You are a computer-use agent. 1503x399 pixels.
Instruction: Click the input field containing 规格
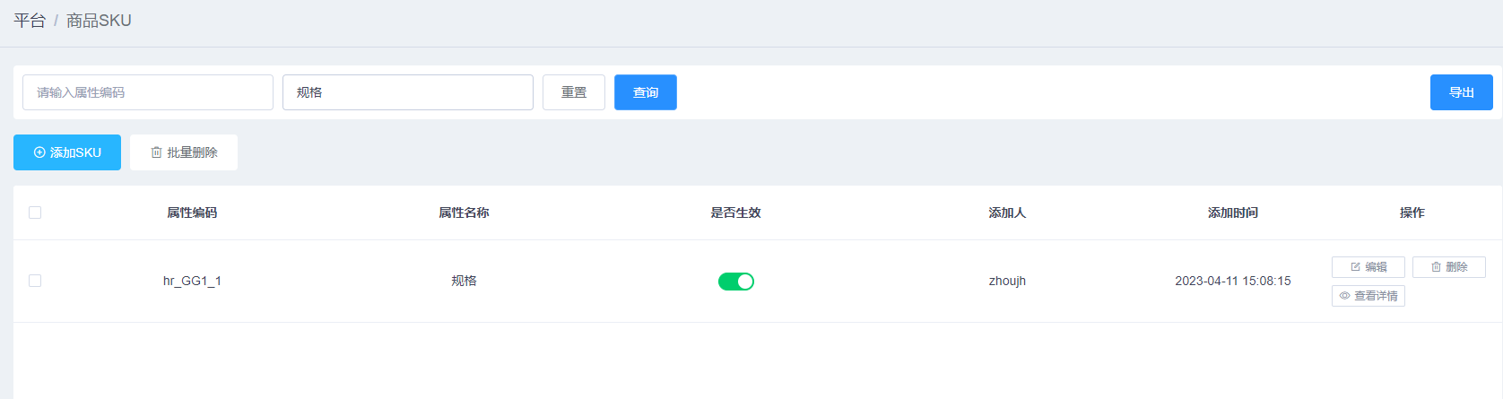tap(408, 92)
